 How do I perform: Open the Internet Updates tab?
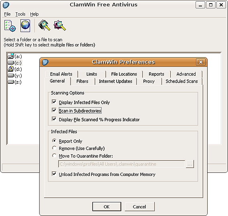click(x=115, y=81)
